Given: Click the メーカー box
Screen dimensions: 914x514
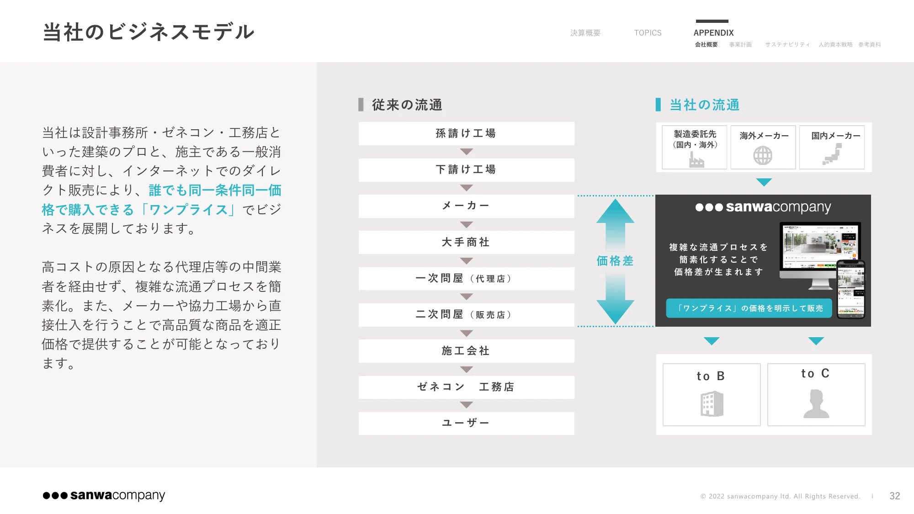Looking at the screenshot, I should [466, 206].
